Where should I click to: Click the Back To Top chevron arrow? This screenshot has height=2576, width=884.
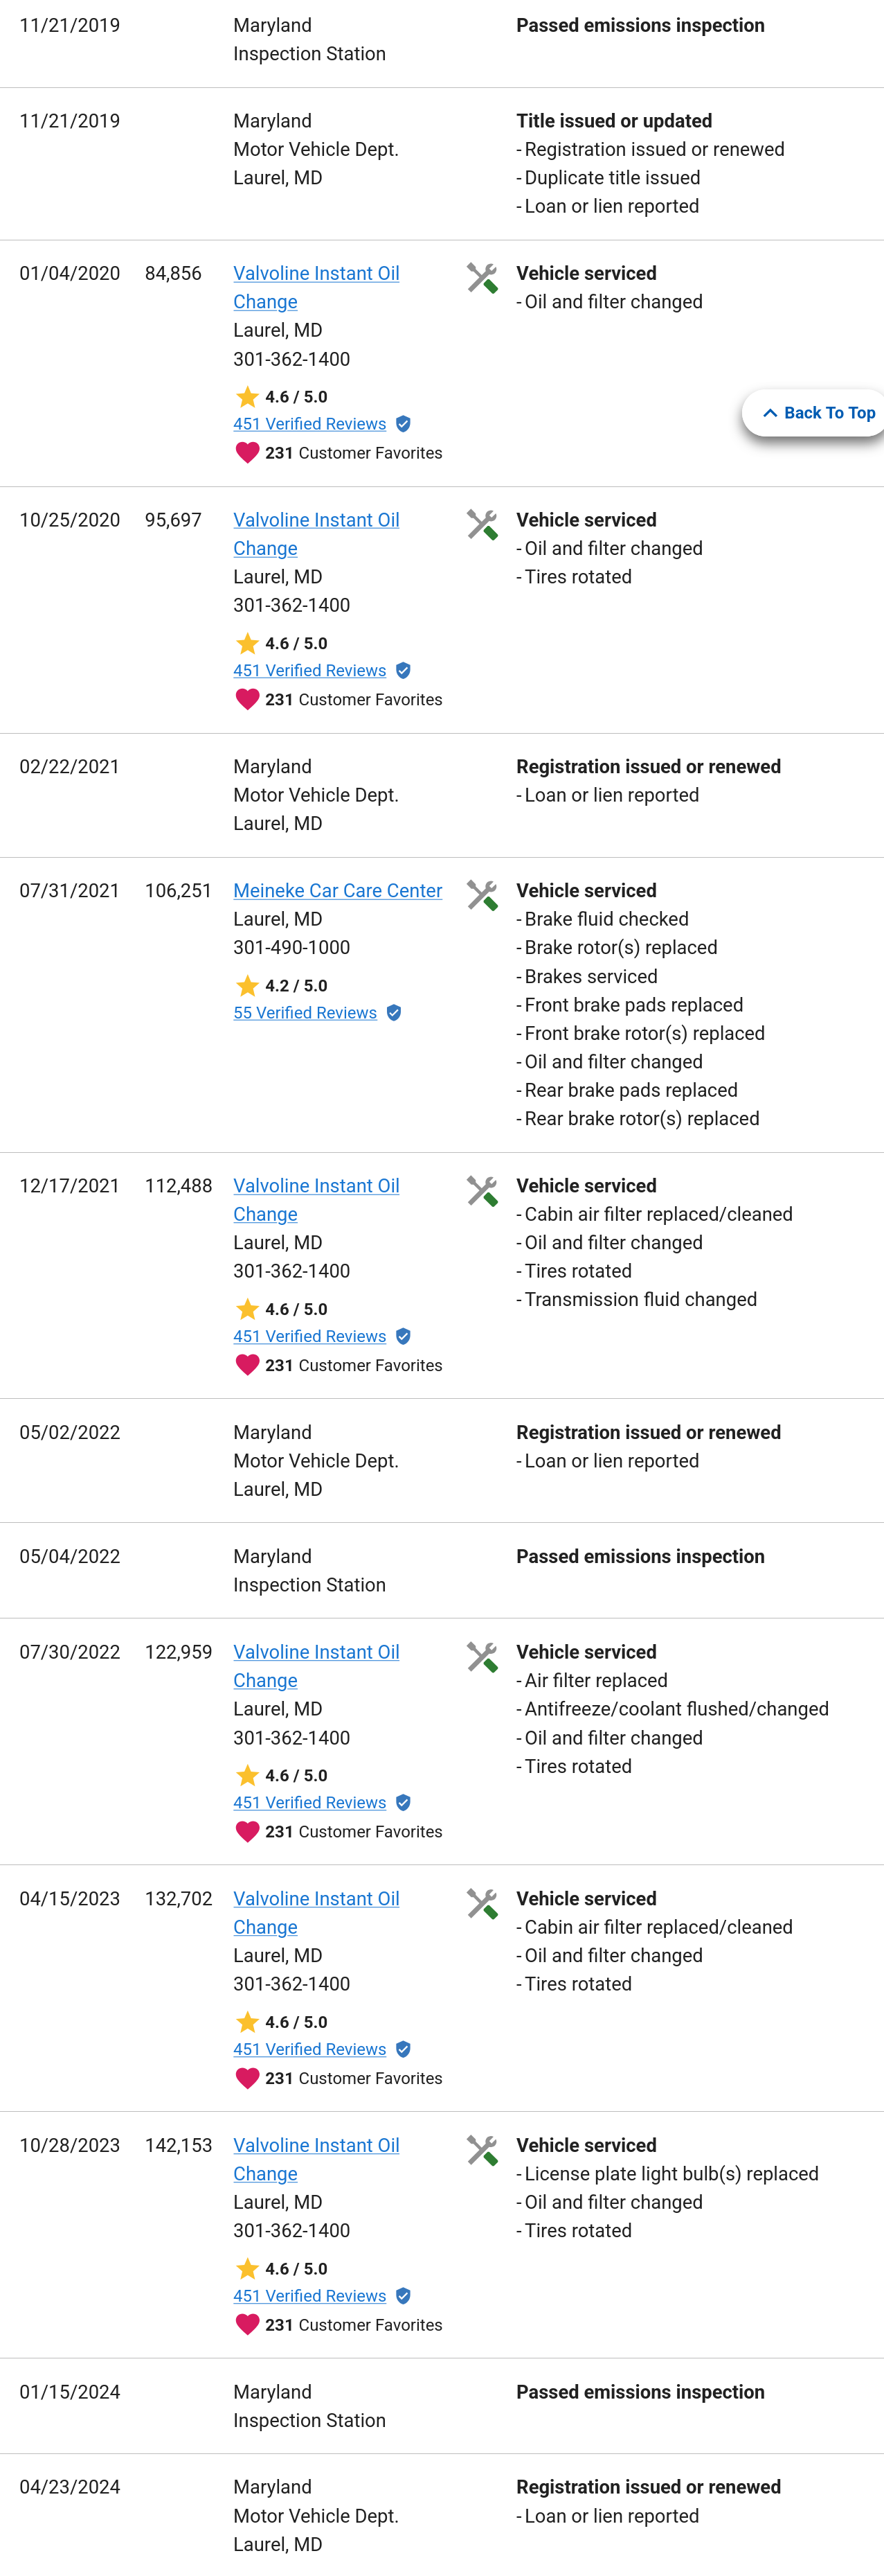point(769,413)
